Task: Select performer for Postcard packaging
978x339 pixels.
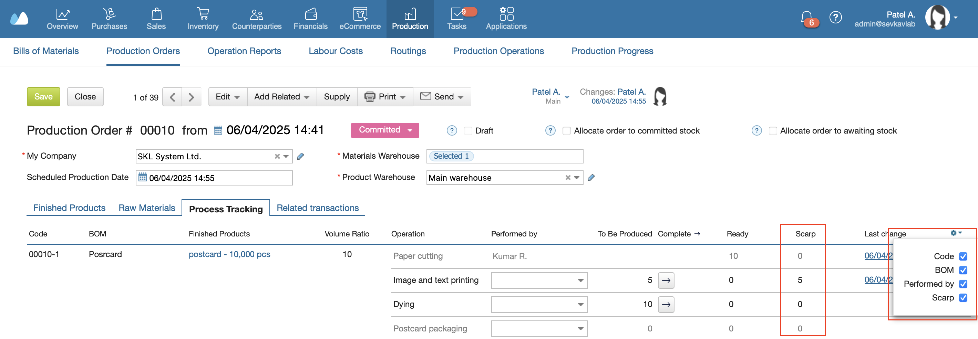Action: [539, 329]
